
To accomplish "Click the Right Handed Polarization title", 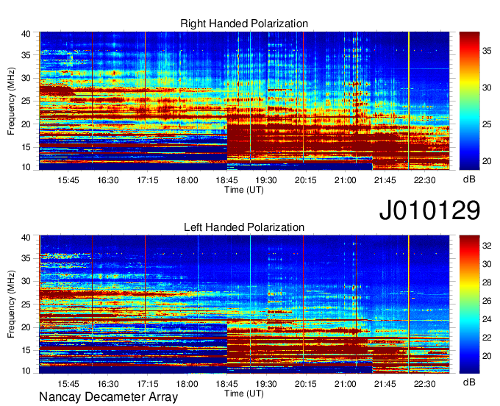I will click(244, 24).
